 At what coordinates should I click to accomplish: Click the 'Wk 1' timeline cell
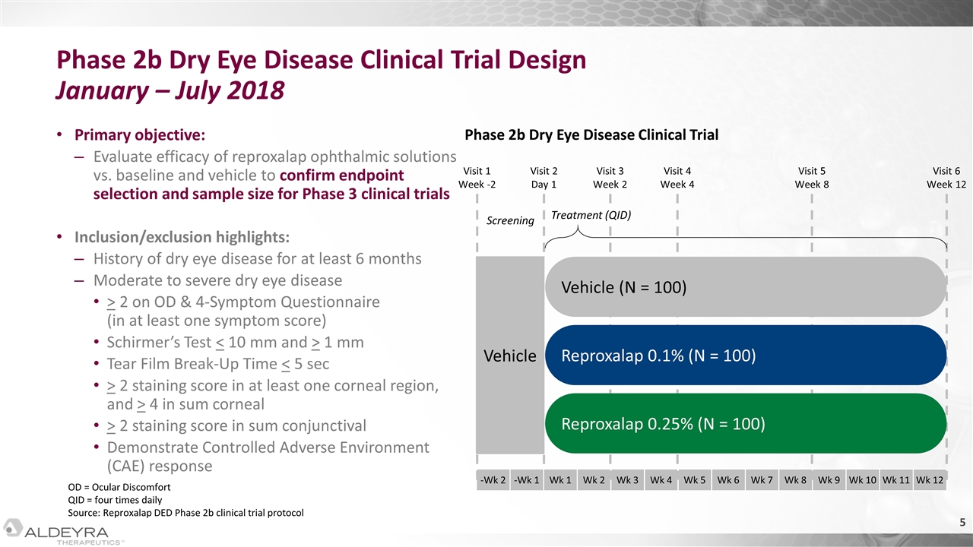[560, 480]
